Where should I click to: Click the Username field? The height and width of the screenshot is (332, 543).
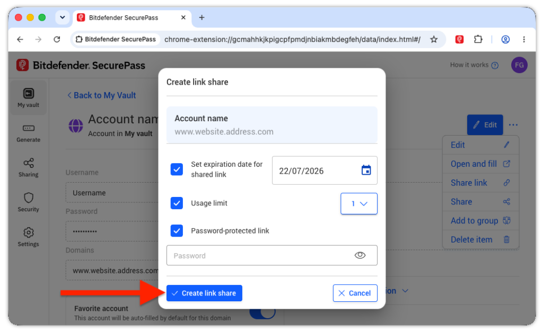[112, 193]
